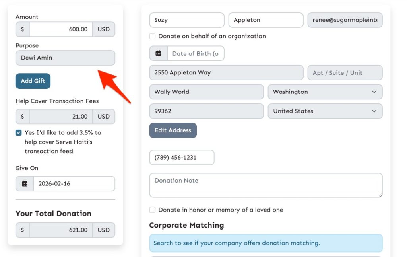The image size is (407, 257).
Task: Check Donate in honor or memory option
Action: (152, 210)
